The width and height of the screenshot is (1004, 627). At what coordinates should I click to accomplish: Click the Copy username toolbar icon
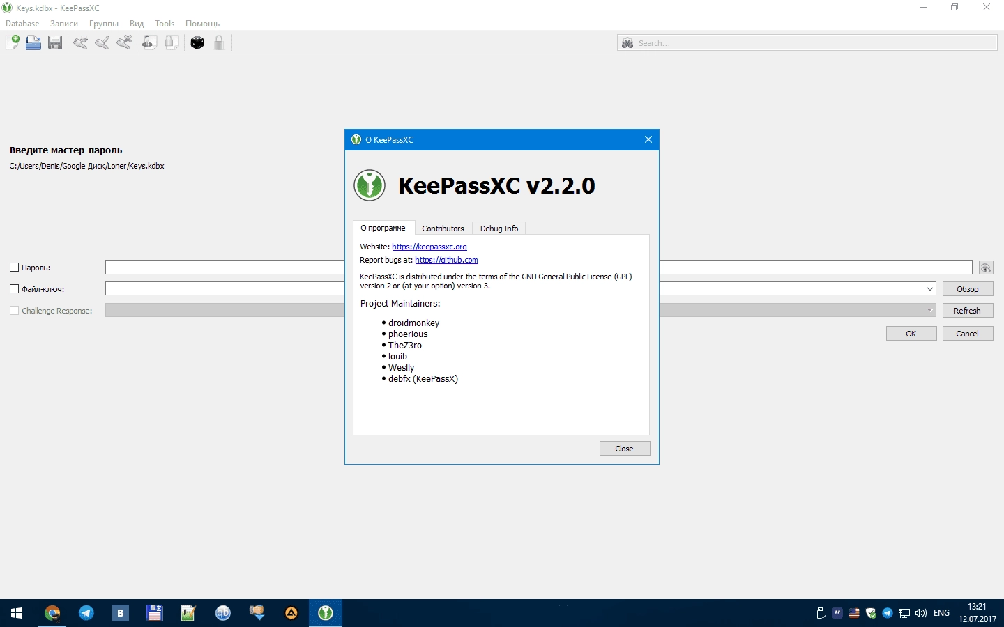click(149, 42)
